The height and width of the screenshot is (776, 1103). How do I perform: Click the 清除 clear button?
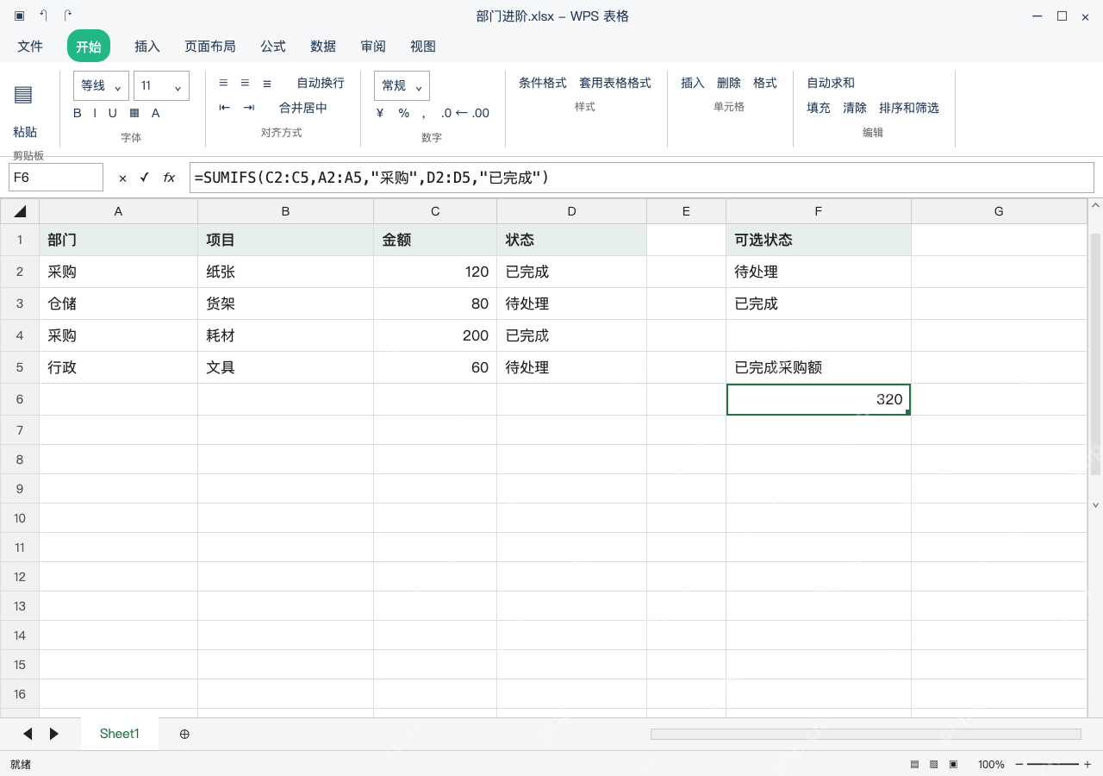855,108
